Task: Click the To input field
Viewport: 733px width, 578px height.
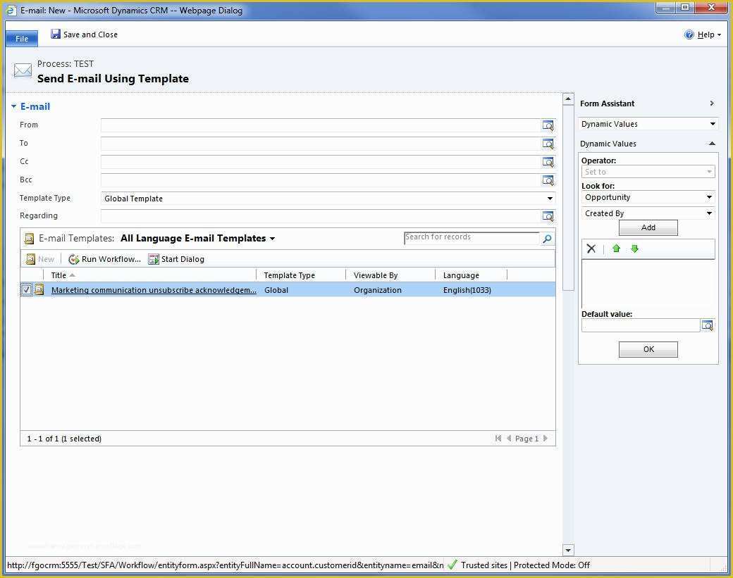Action: point(321,144)
